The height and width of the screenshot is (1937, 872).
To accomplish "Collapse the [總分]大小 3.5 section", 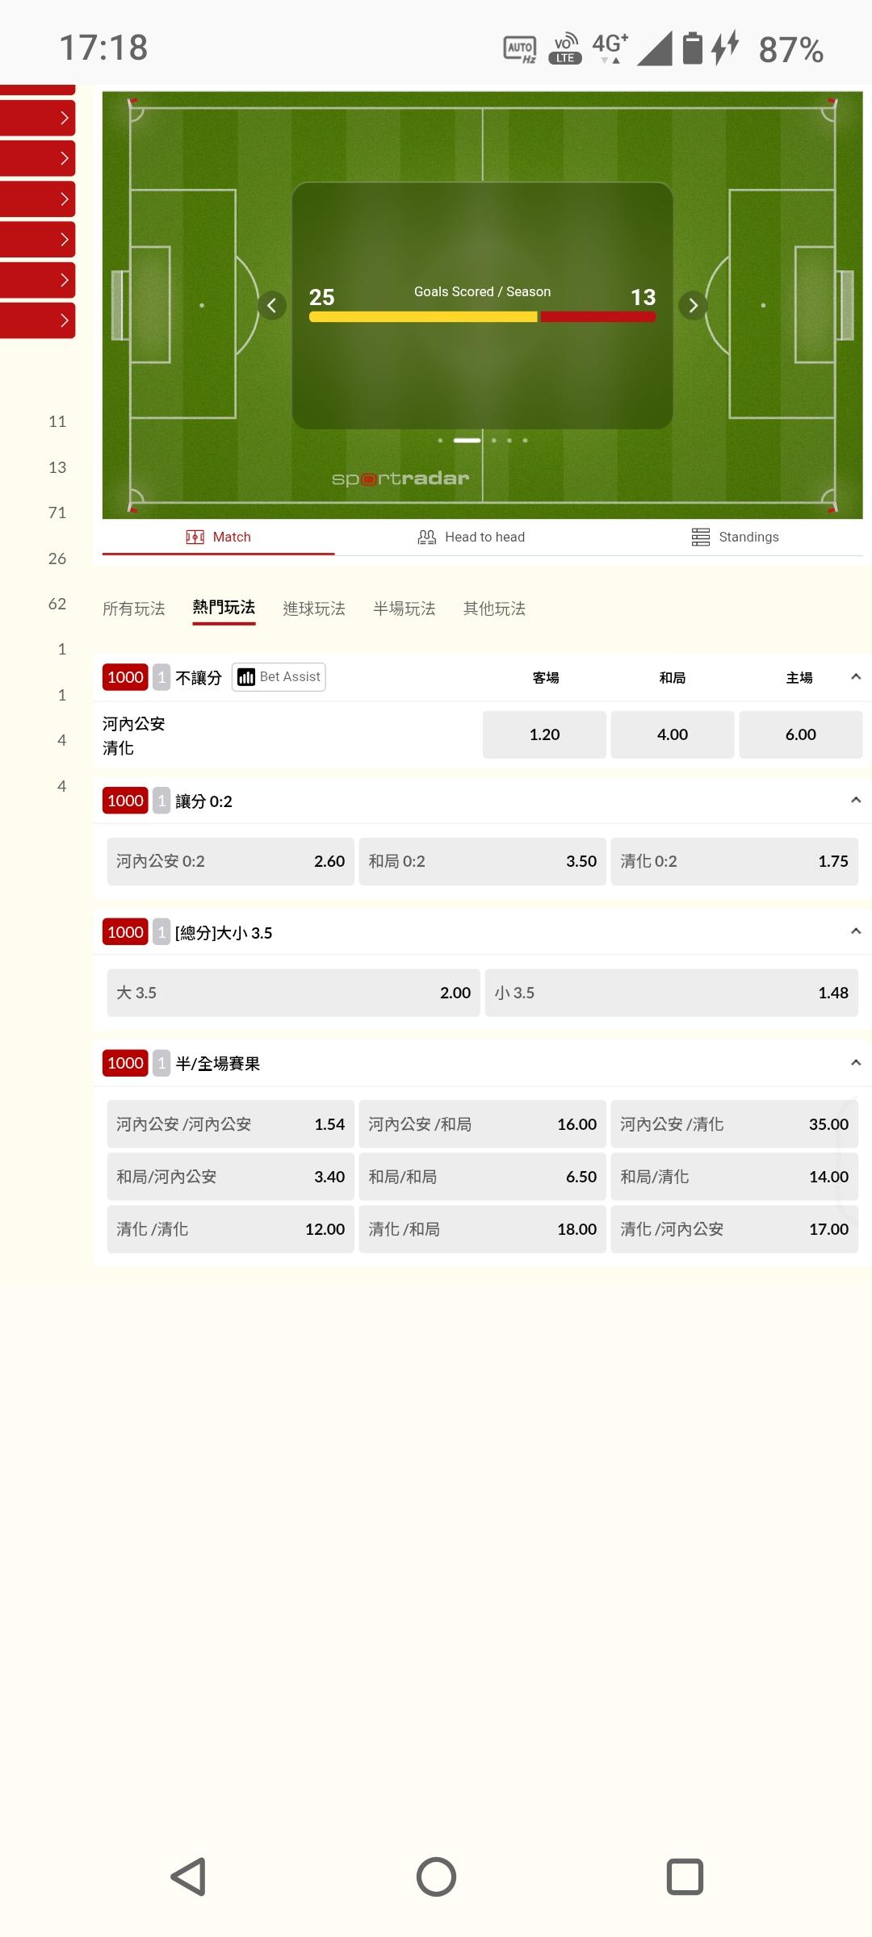I will pos(855,931).
